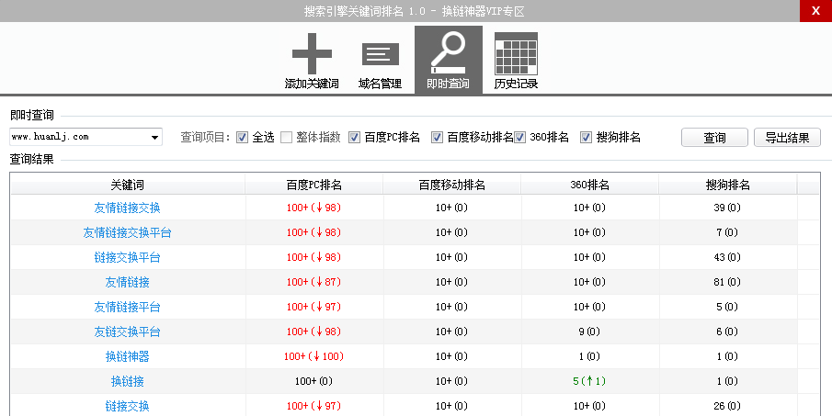Select the 即时查询 magnifier tab
832x416 pixels.
[x=449, y=60]
